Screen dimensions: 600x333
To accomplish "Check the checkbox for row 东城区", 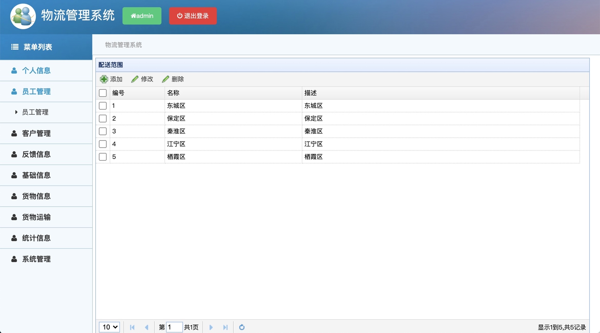I will (103, 106).
